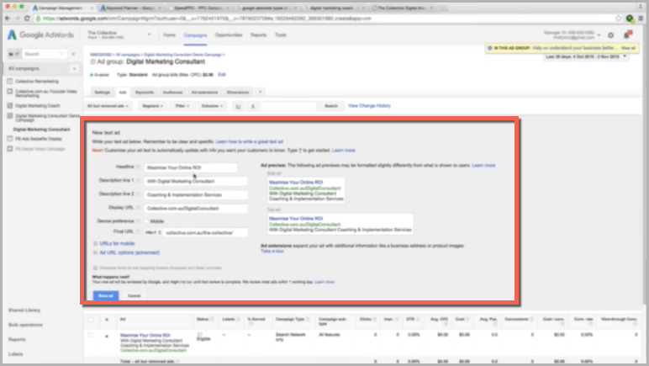
Task: Tick the checkbox for Maximise Your Online ROI ad row
Action: (x=91, y=335)
